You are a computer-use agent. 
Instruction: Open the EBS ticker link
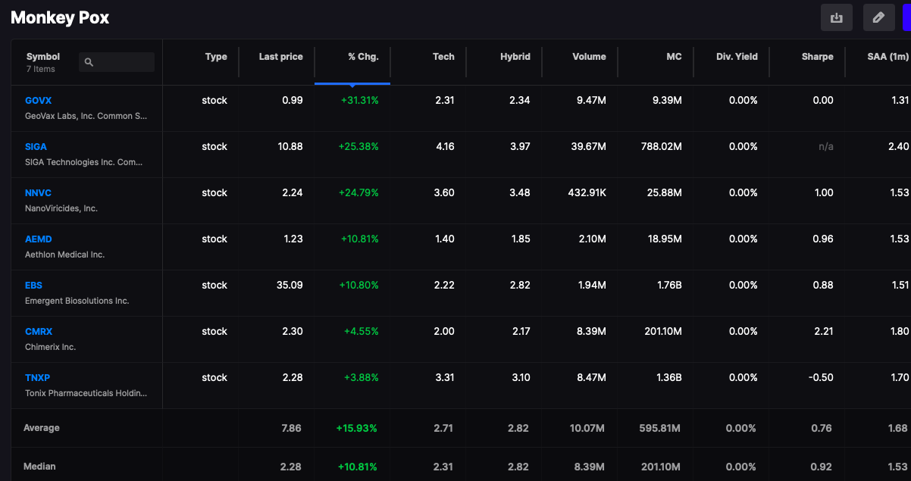(33, 286)
